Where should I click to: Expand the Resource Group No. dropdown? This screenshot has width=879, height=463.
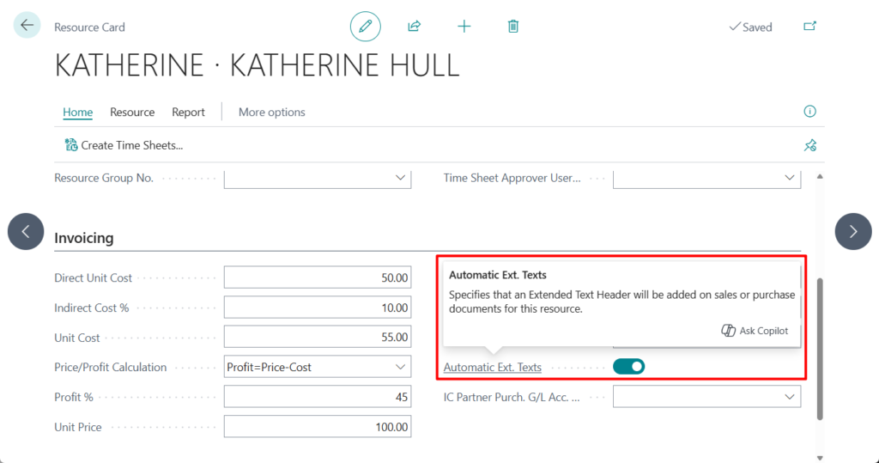click(x=400, y=178)
